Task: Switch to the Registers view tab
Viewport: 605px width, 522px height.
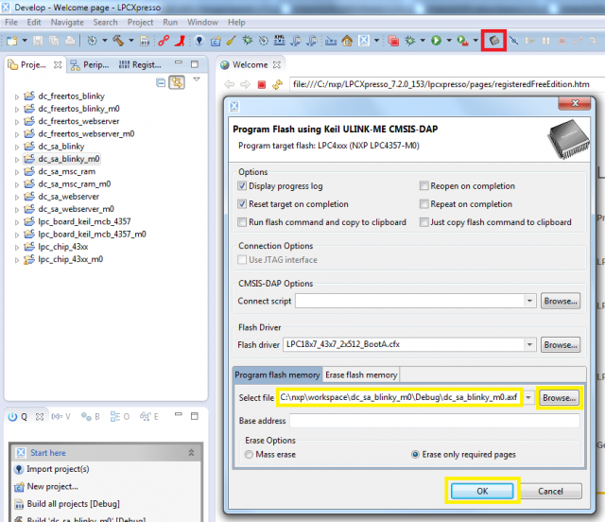Action: [x=140, y=65]
